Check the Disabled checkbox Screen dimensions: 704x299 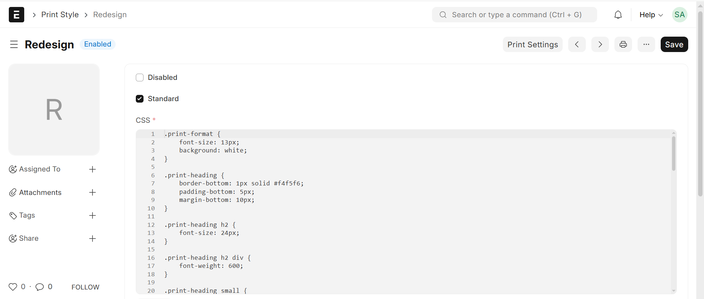139,77
